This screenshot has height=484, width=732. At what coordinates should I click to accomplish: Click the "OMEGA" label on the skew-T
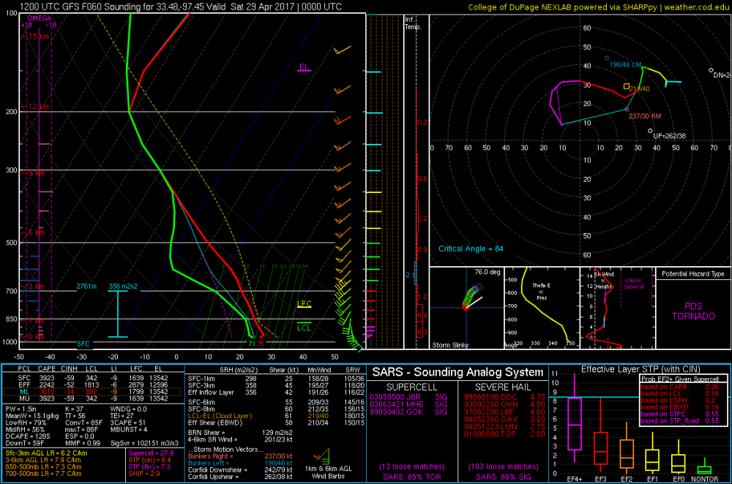pyautogui.click(x=40, y=18)
